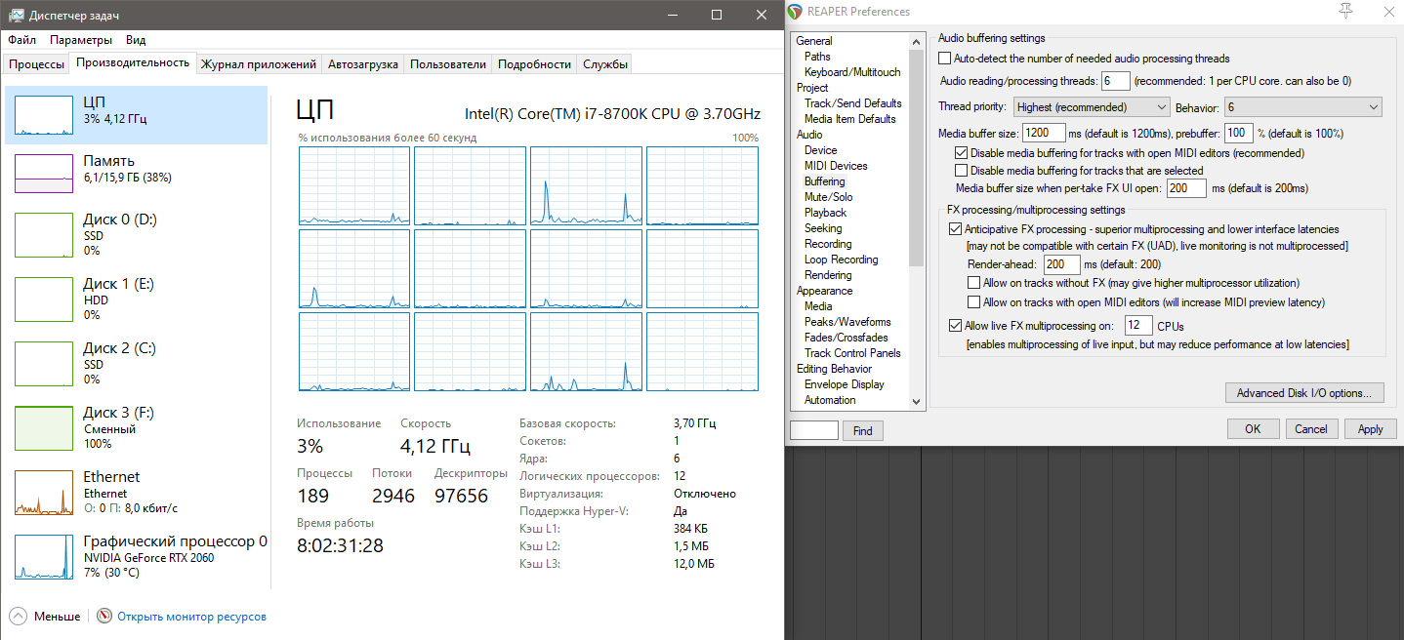
Task: Select Диск 2 (C:) SSD item
Action: pyautogui.click(x=136, y=363)
